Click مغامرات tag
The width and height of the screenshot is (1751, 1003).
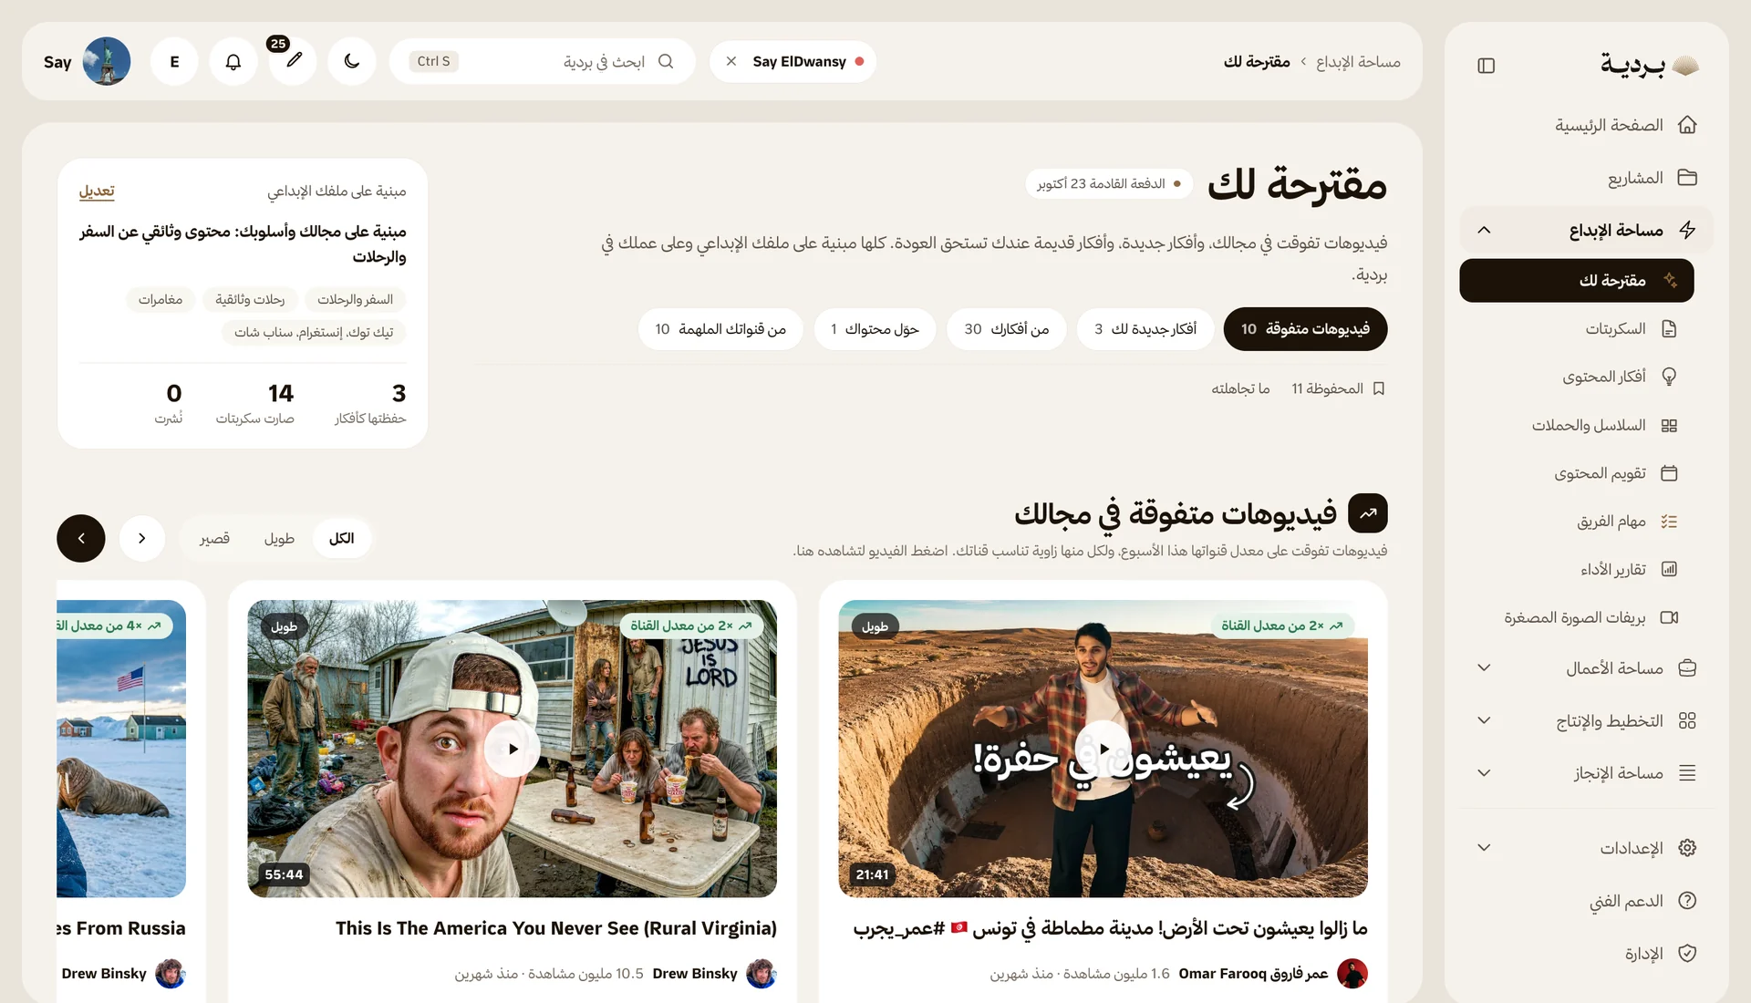161,300
